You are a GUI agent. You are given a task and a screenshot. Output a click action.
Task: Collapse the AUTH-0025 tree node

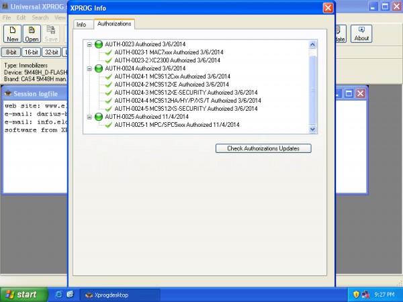click(x=89, y=117)
